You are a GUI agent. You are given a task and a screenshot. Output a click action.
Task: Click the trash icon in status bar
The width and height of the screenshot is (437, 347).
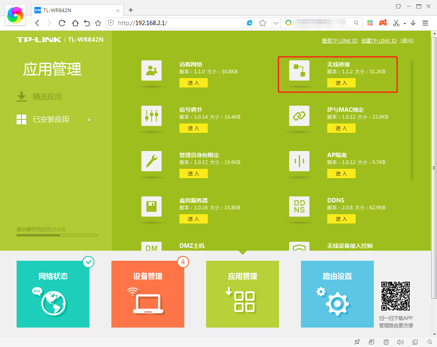pos(386,342)
